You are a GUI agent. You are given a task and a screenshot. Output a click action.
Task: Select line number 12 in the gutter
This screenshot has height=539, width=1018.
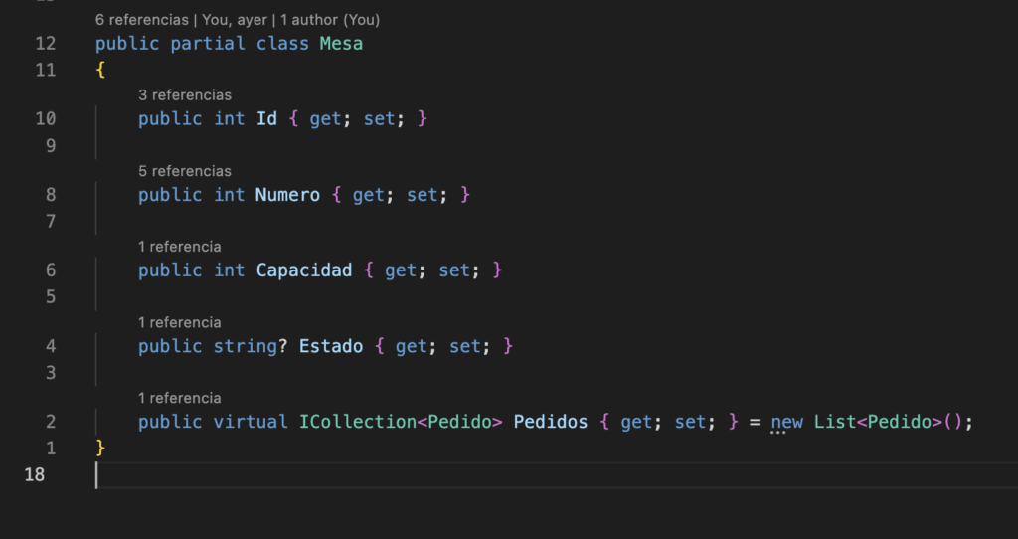point(46,44)
